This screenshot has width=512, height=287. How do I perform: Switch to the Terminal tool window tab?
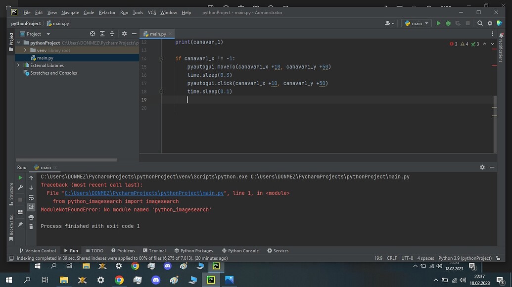point(154,250)
